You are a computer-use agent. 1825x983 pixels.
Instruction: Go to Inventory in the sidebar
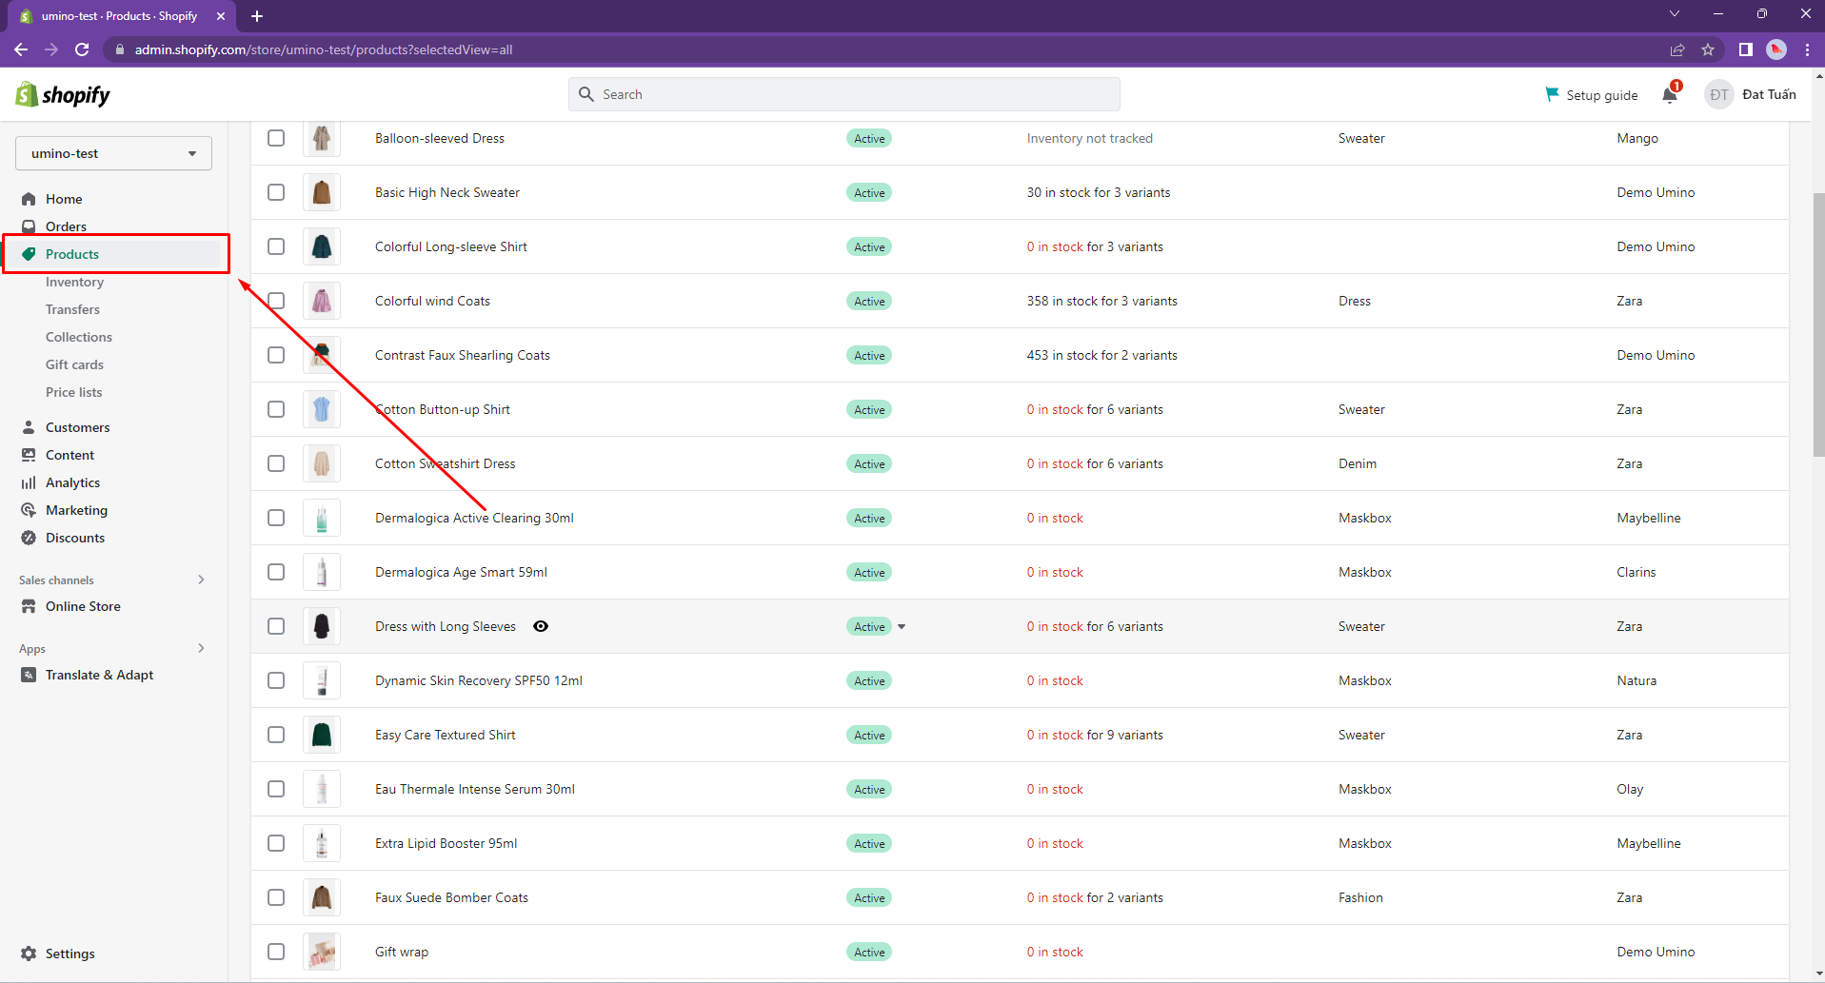[74, 282]
